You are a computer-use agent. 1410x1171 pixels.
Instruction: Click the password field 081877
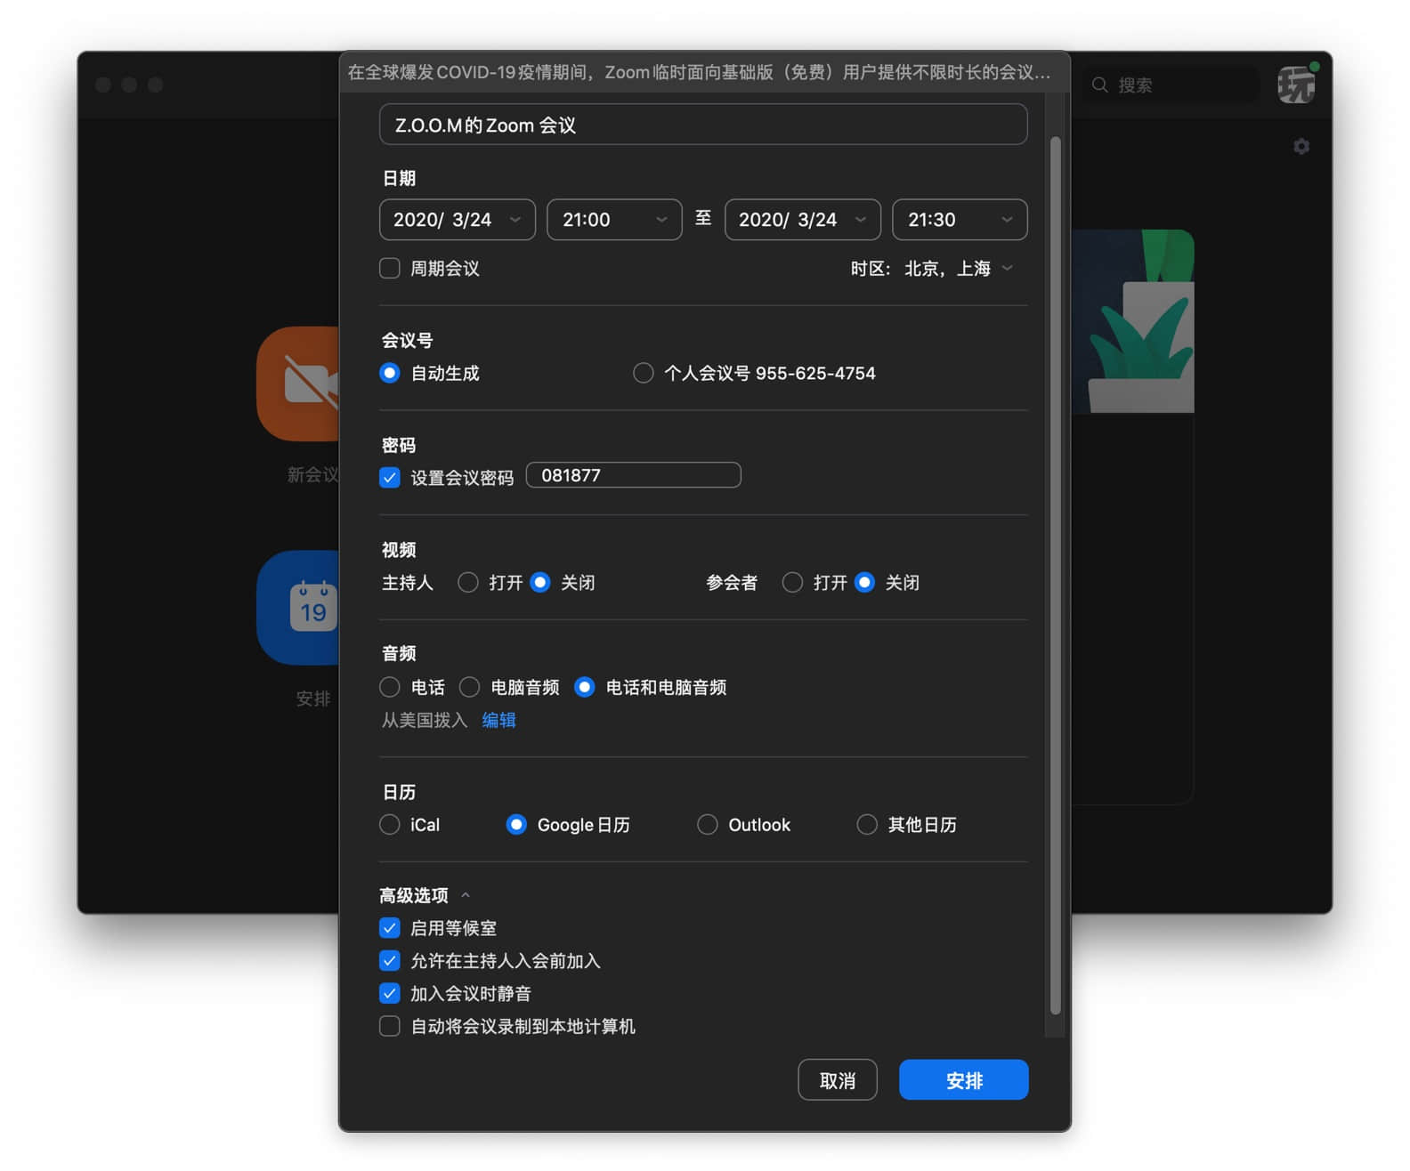[x=634, y=475]
